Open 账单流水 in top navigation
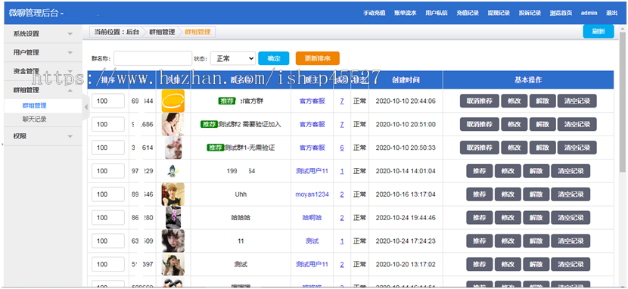This screenshot has width=628, height=289. point(406,13)
